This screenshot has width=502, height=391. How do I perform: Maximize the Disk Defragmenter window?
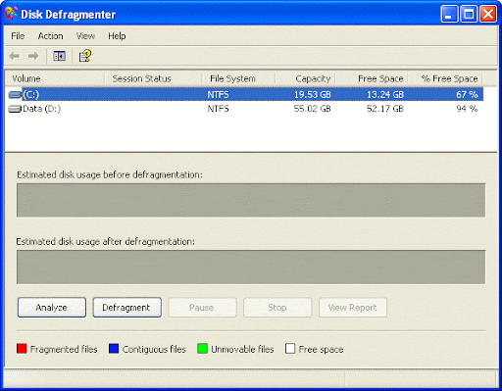(469, 14)
